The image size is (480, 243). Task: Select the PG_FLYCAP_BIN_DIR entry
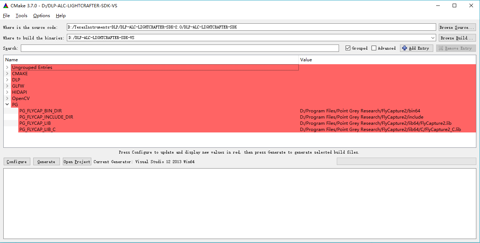(x=41, y=111)
